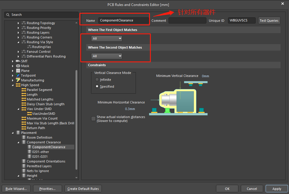The image size is (289, 194).
Task: Click the Matched Lengths rule icon
Action: 24,99
